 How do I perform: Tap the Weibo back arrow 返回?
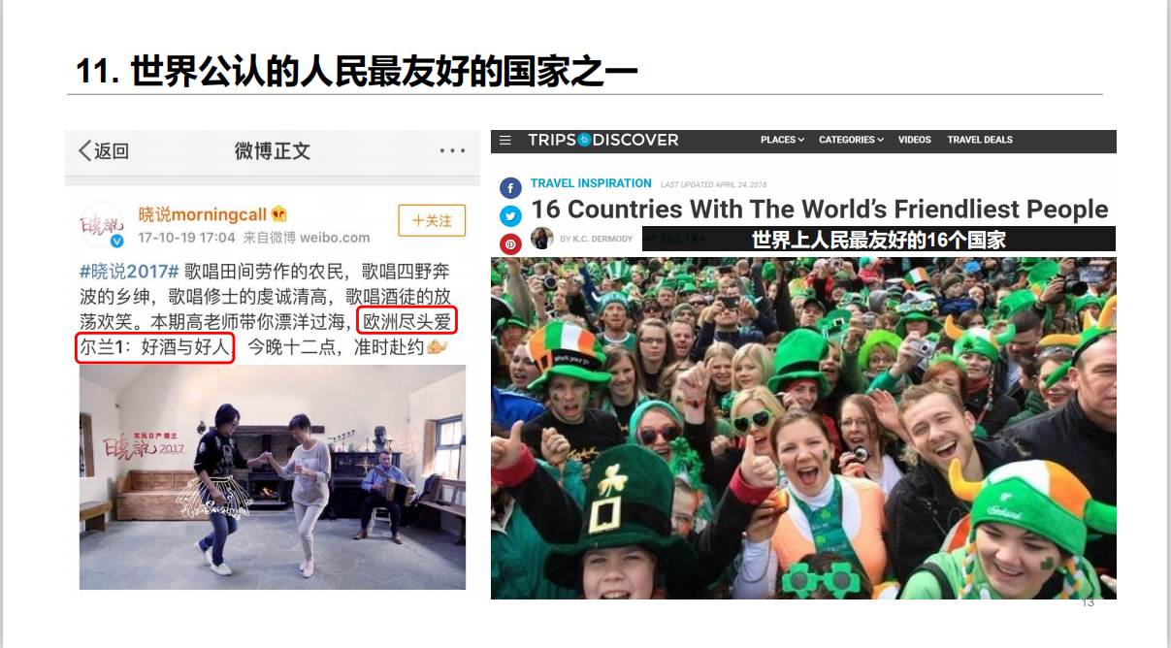[104, 150]
